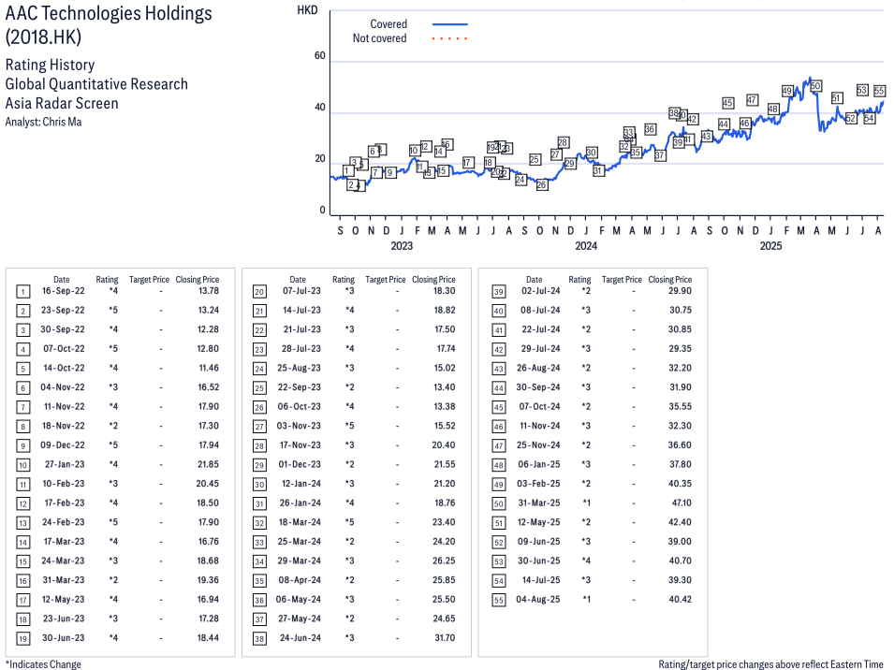This screenshot has width=894, height=670.
Task: Click table index box 39 for 02-Jul-24
Action: pos(499,292)
